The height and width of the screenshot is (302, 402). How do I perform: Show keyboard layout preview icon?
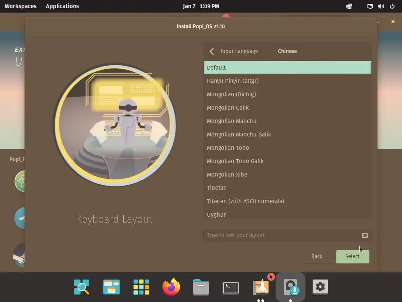click(365, 236)
